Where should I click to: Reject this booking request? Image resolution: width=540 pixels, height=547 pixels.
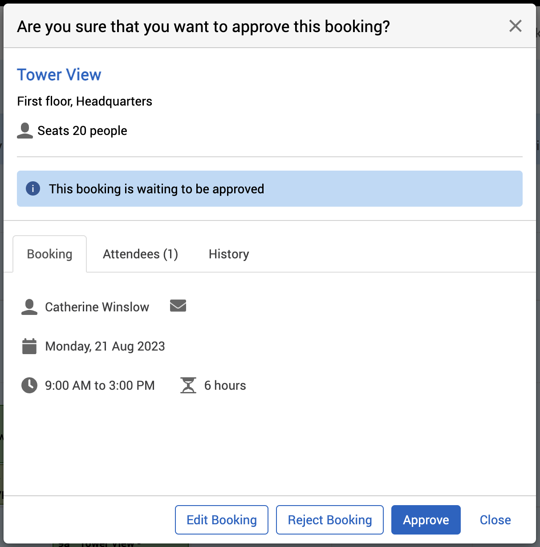[x=329, y=520]
